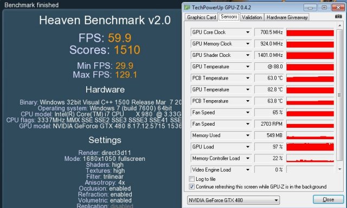Expand the GPU Memory Clock dropdown arrow
The width and height of the screenshot is (347, 208).
click(x=248, y=44)
